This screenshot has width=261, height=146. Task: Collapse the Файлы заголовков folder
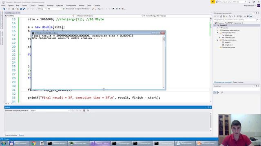click(x=217, y=40)
